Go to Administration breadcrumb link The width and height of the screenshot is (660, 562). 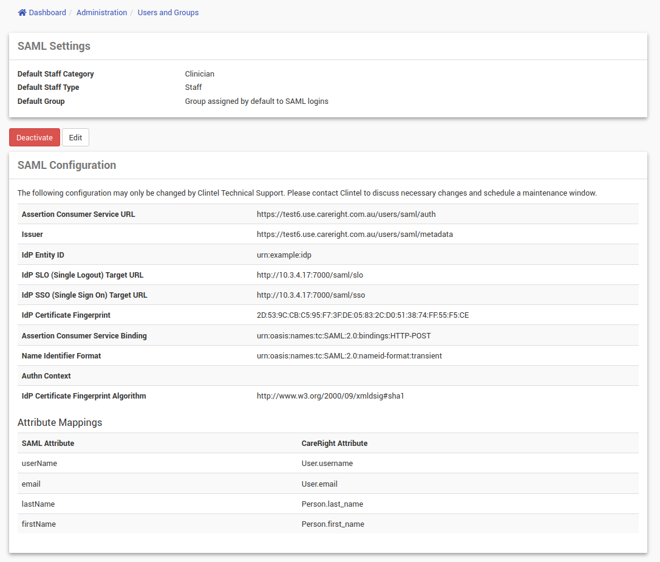(x=101, y=13)
